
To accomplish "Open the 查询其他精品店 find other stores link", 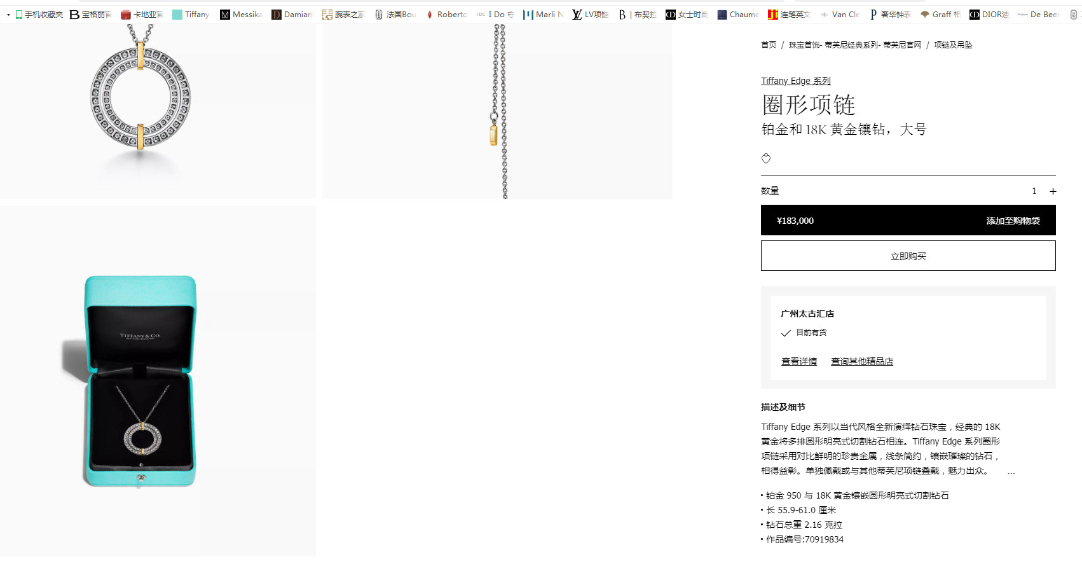I will pyautogui.click(x=862, y=361).
